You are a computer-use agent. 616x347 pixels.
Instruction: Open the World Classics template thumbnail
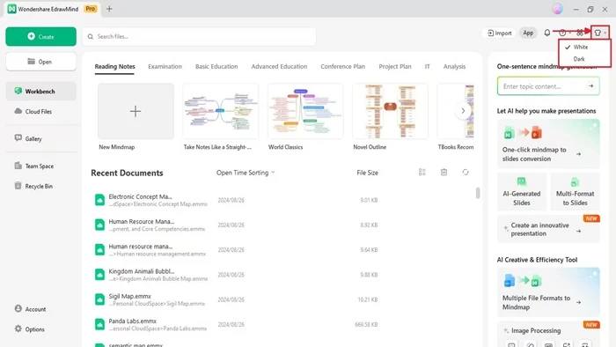pos(305,111)
